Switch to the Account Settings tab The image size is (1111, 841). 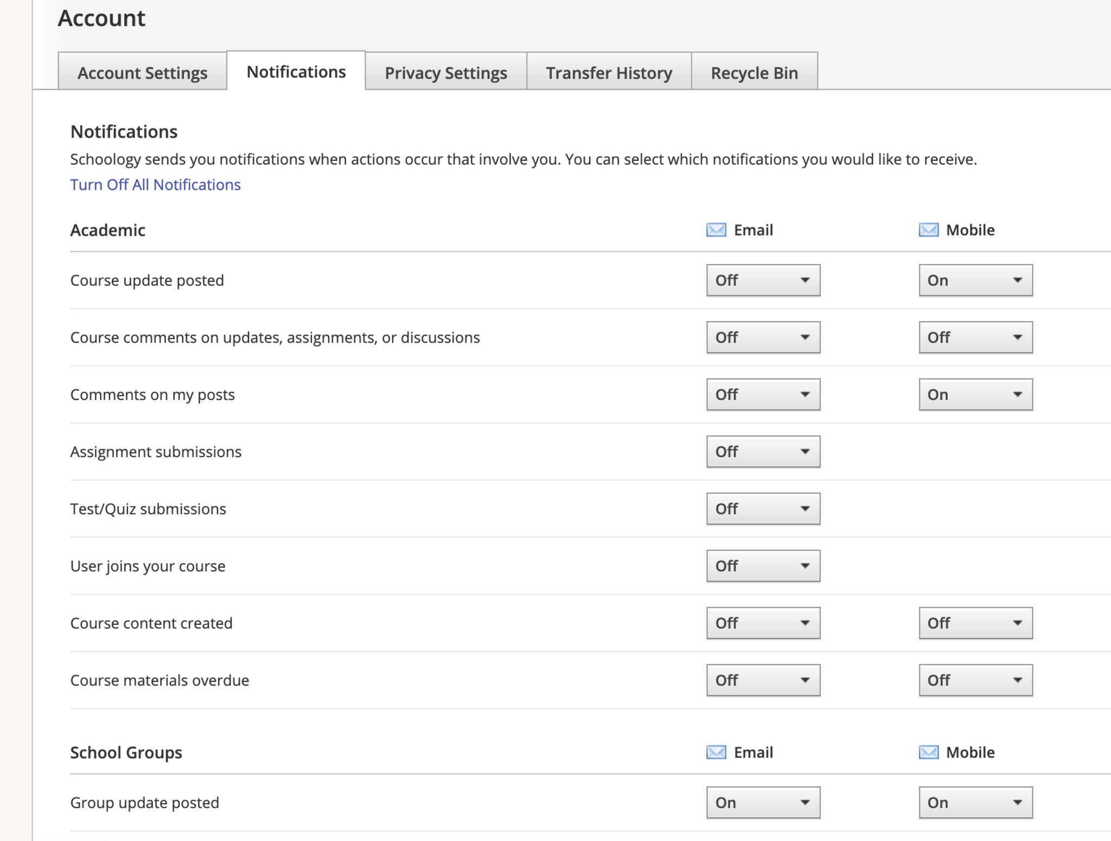tap(142, 73)
